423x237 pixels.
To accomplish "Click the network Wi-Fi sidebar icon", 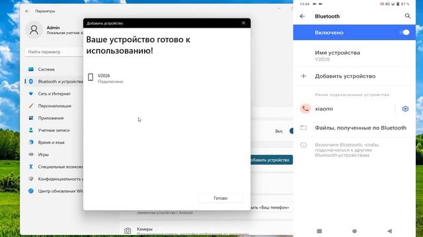I will pos(31,93).
